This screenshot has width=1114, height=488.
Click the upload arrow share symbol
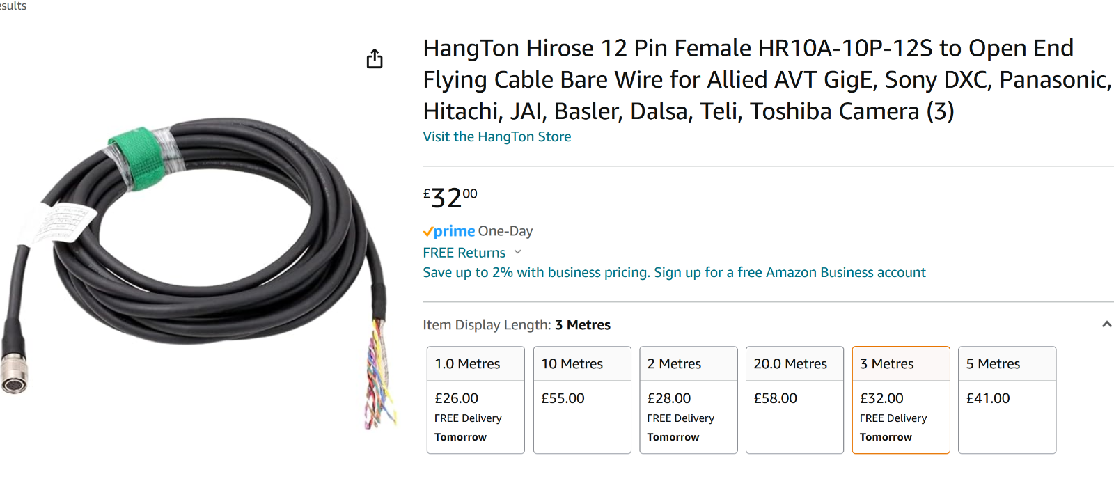click(375, 59)
